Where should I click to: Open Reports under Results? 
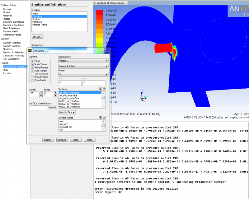[7, 73]
